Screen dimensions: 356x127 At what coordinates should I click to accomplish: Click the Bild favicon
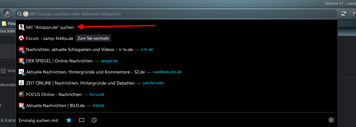22,106
